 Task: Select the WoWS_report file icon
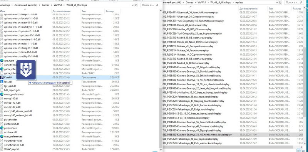[x=2, y=149]
